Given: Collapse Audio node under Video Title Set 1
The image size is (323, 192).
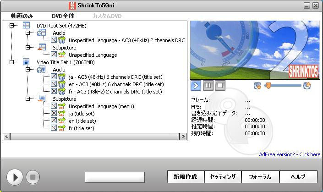Looking at the screenshot, I should click(x=27, y=70).
